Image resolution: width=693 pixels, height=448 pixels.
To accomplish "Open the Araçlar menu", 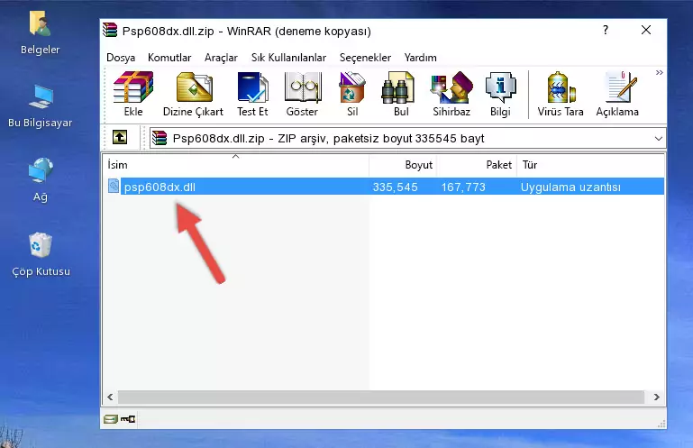I will click(x=221, y=58).
